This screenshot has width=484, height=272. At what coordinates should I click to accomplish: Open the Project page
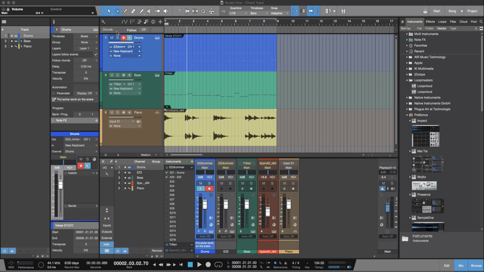click(x=472, y=11)
